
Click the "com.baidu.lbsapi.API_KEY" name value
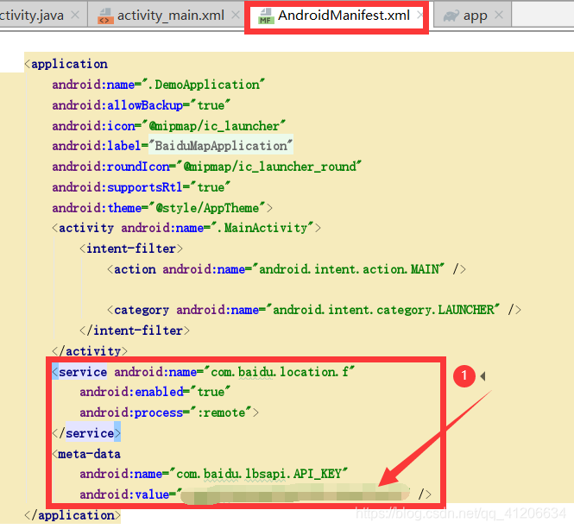pyautogui.click(x=259, y=474)
